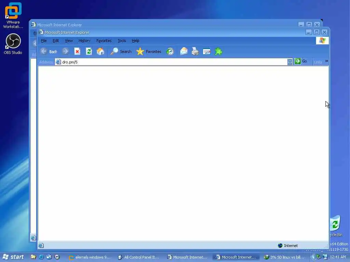The width and height of the screenshot is (350, 262).
Task: Expand the address bar dropdown arrow
Action: (290, 62)
